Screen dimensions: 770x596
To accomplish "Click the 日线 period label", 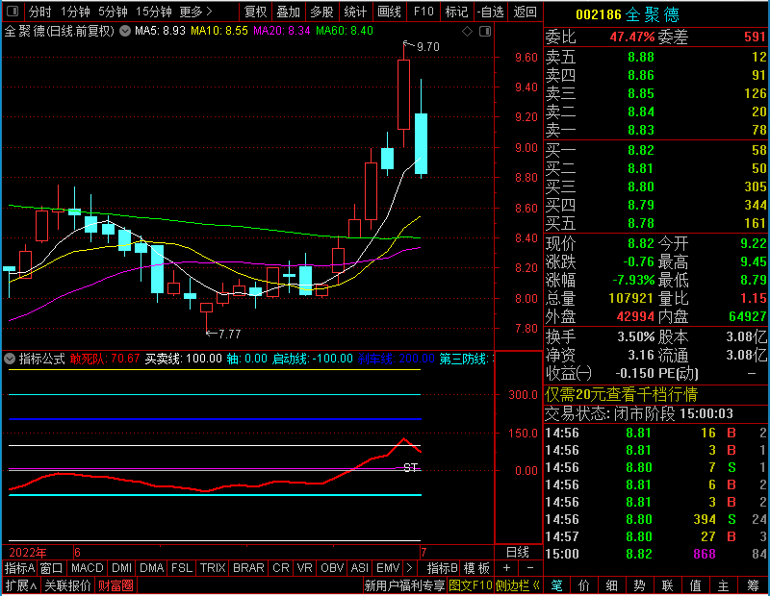I will tap(518, 553).
